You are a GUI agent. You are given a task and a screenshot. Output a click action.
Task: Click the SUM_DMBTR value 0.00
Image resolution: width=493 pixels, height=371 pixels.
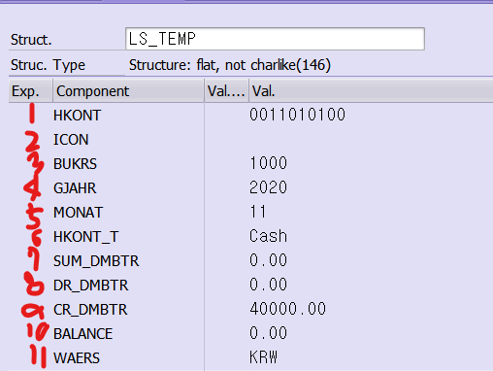coord(269,260)
